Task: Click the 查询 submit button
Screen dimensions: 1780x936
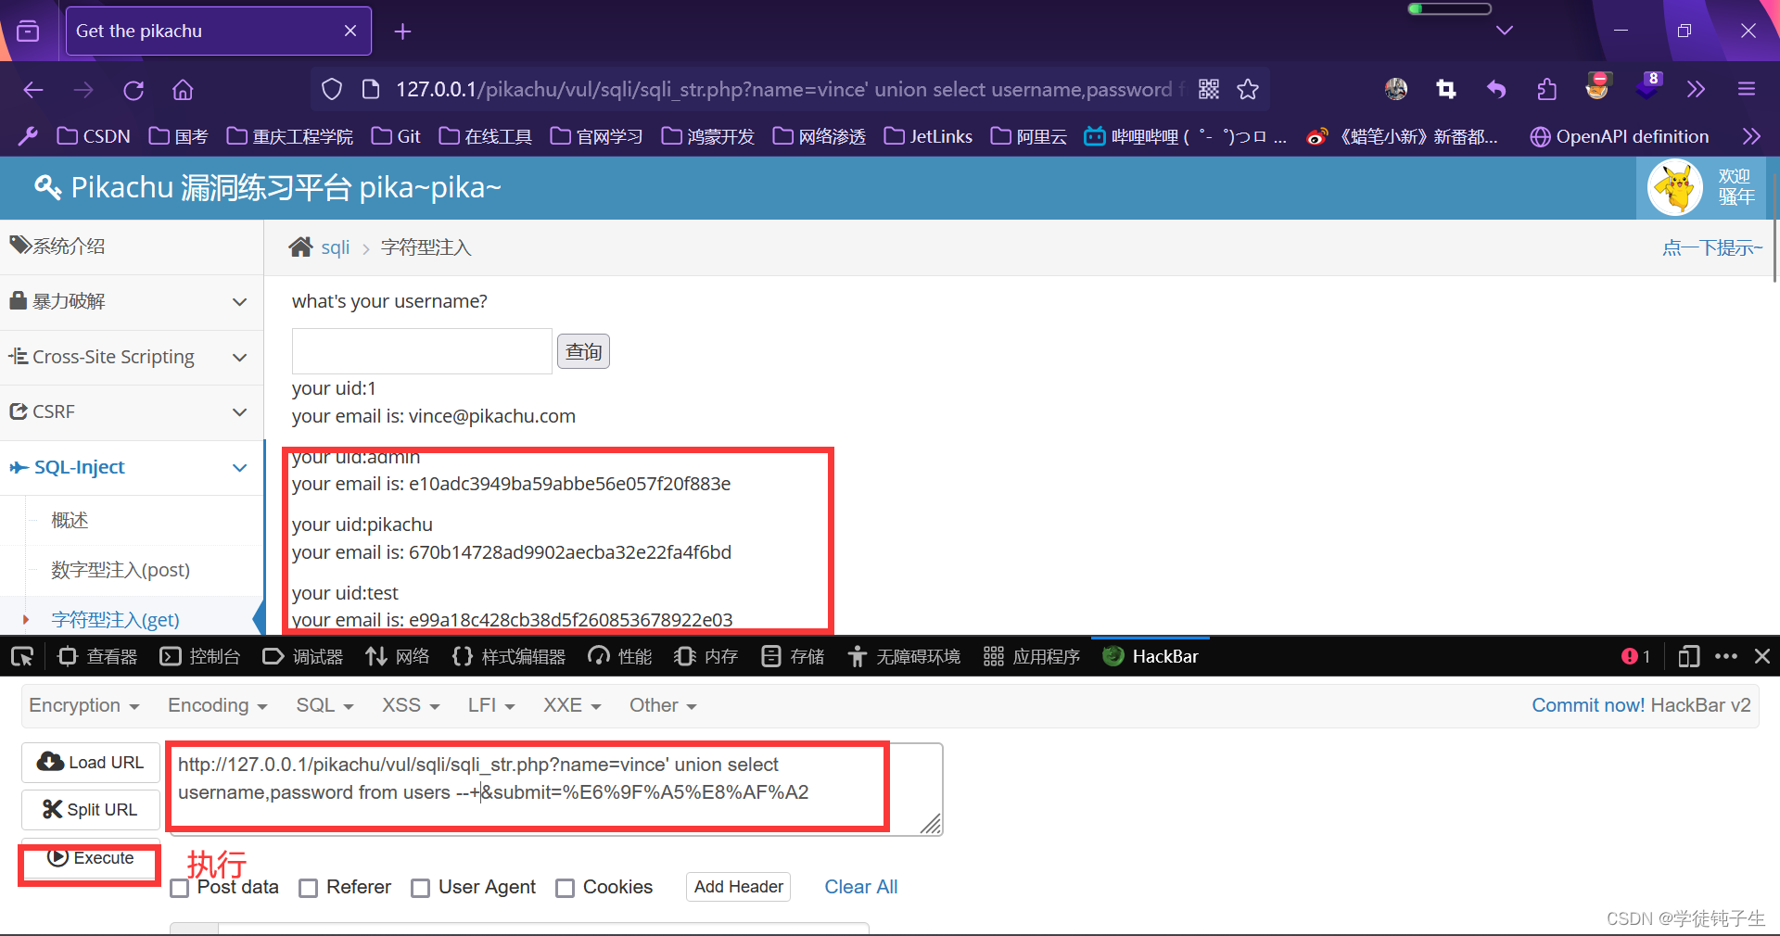Action: 583,352
